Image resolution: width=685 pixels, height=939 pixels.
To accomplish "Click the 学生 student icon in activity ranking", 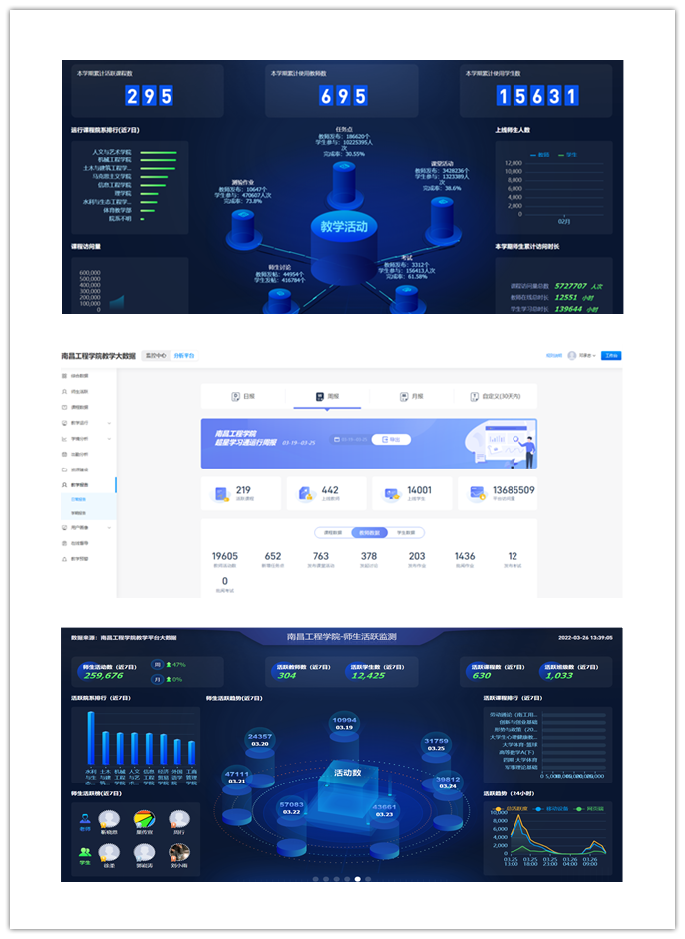I will (85, 853).
